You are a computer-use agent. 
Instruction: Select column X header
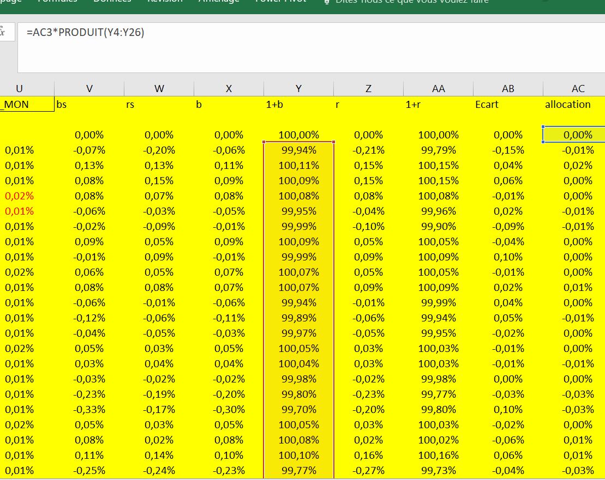[x=229, y=89]
